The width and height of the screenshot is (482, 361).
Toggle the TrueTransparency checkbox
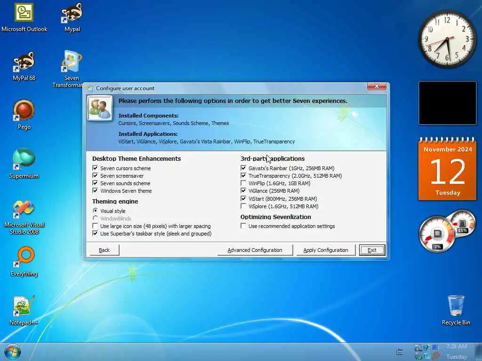click(243, 176)
